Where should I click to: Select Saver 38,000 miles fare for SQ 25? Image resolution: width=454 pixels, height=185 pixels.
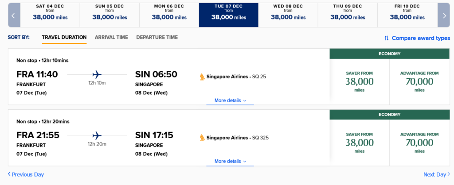[x=360, y=81]
